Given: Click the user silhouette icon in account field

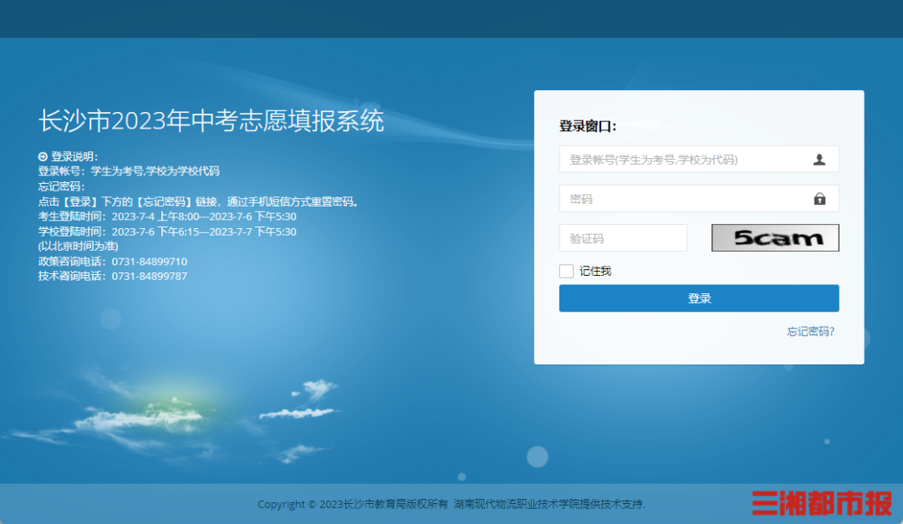Looking at the screenshot, I should tap(819, 160).
